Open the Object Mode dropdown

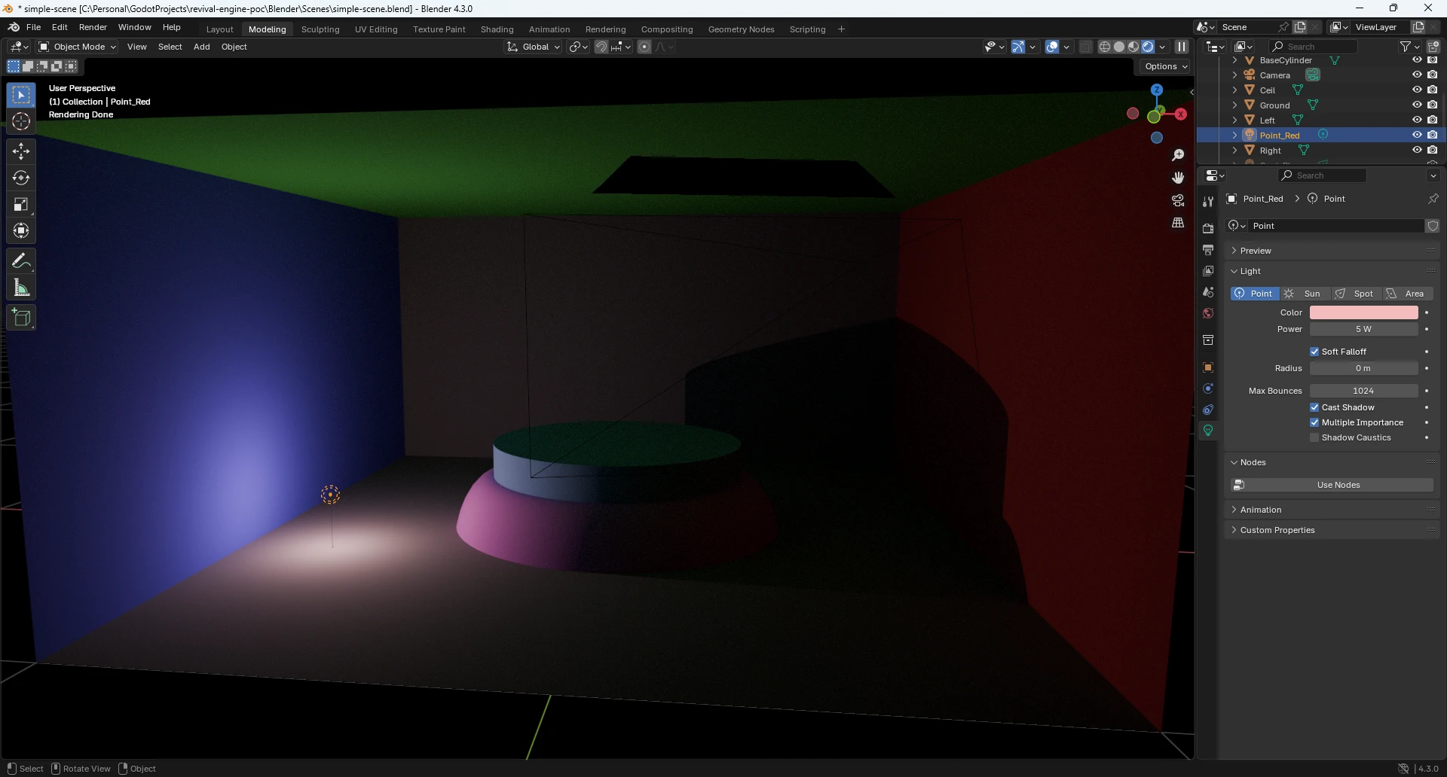click(78, 47)
